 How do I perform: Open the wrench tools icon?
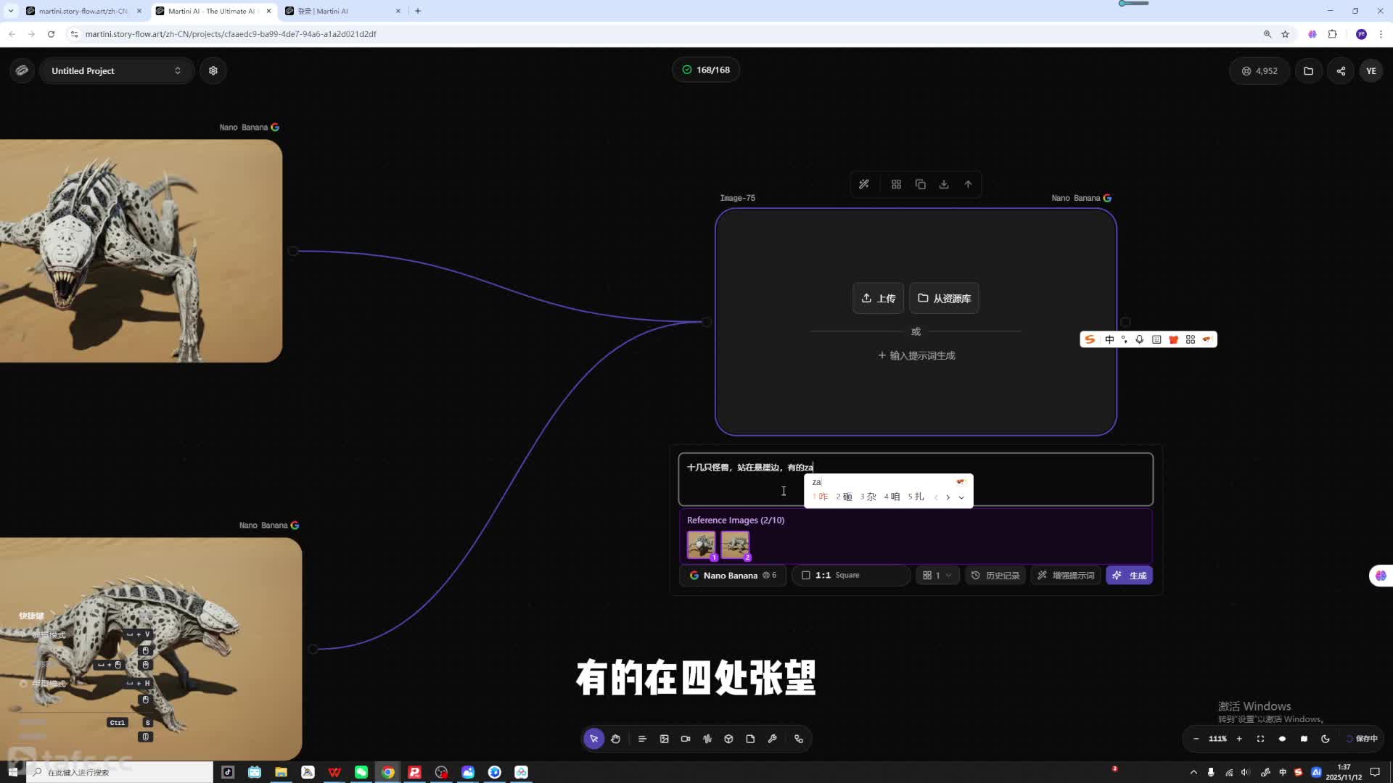tap(772, 739)
